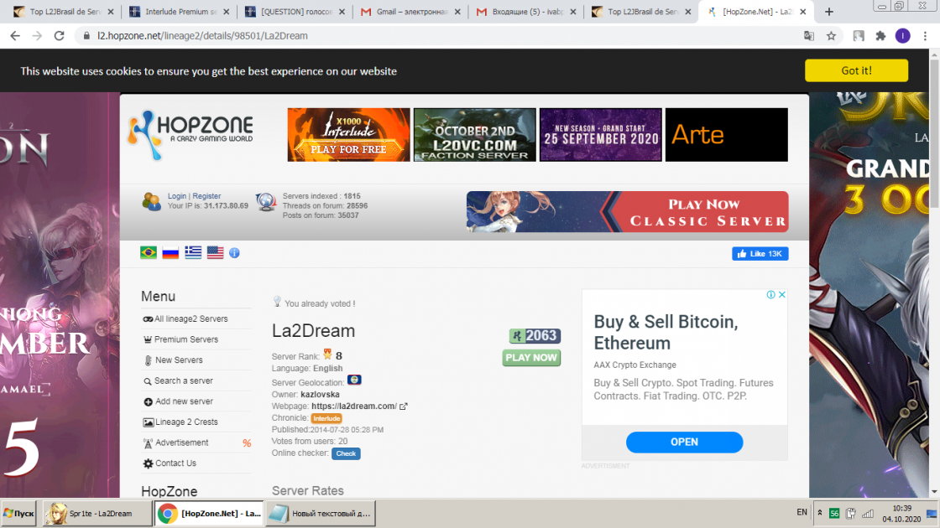
Task: Click the address bar URL field
Action: (420, 36)
